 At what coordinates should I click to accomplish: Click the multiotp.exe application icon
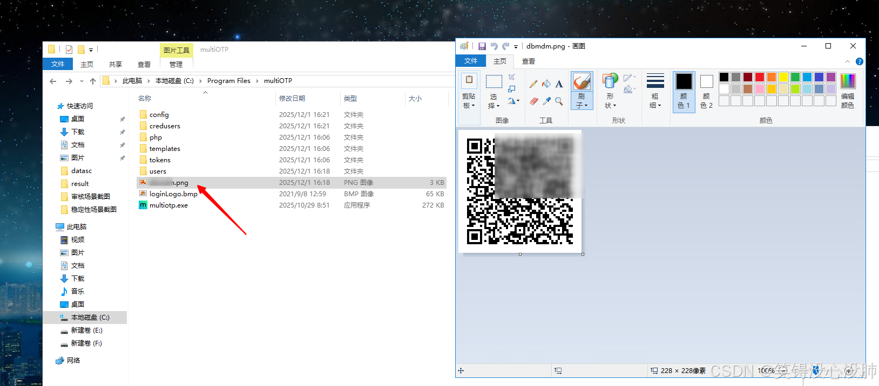coord(143,205)
